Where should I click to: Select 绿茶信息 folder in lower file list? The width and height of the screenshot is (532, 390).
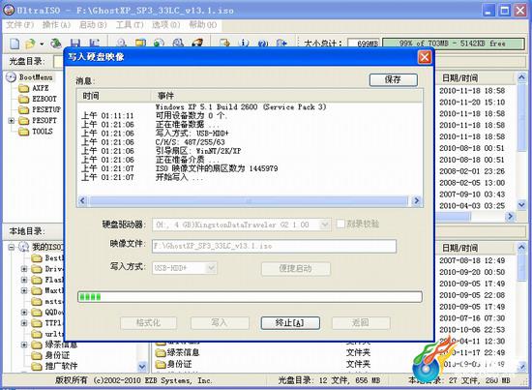[x=183, y=352]
